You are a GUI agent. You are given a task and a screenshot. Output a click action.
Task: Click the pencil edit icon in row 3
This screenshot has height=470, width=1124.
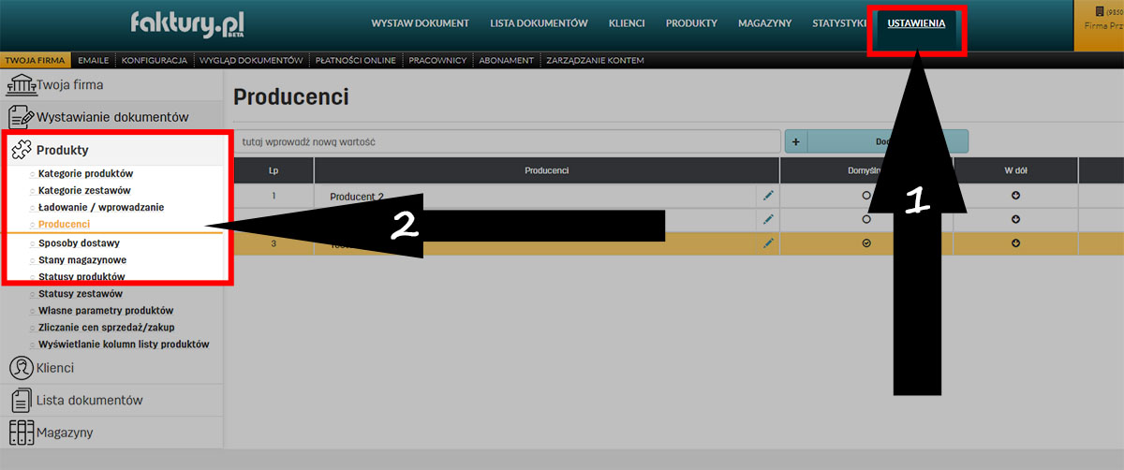coord(768,242)
